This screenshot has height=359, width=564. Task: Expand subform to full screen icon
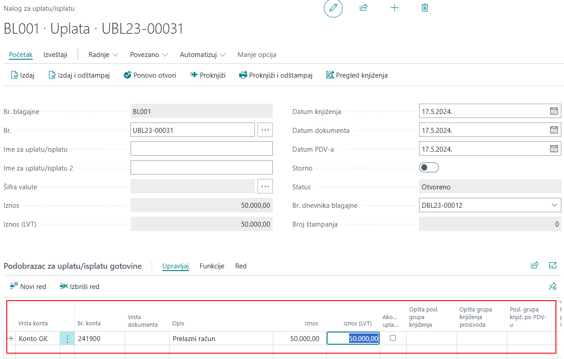click(x=553, y=265)
